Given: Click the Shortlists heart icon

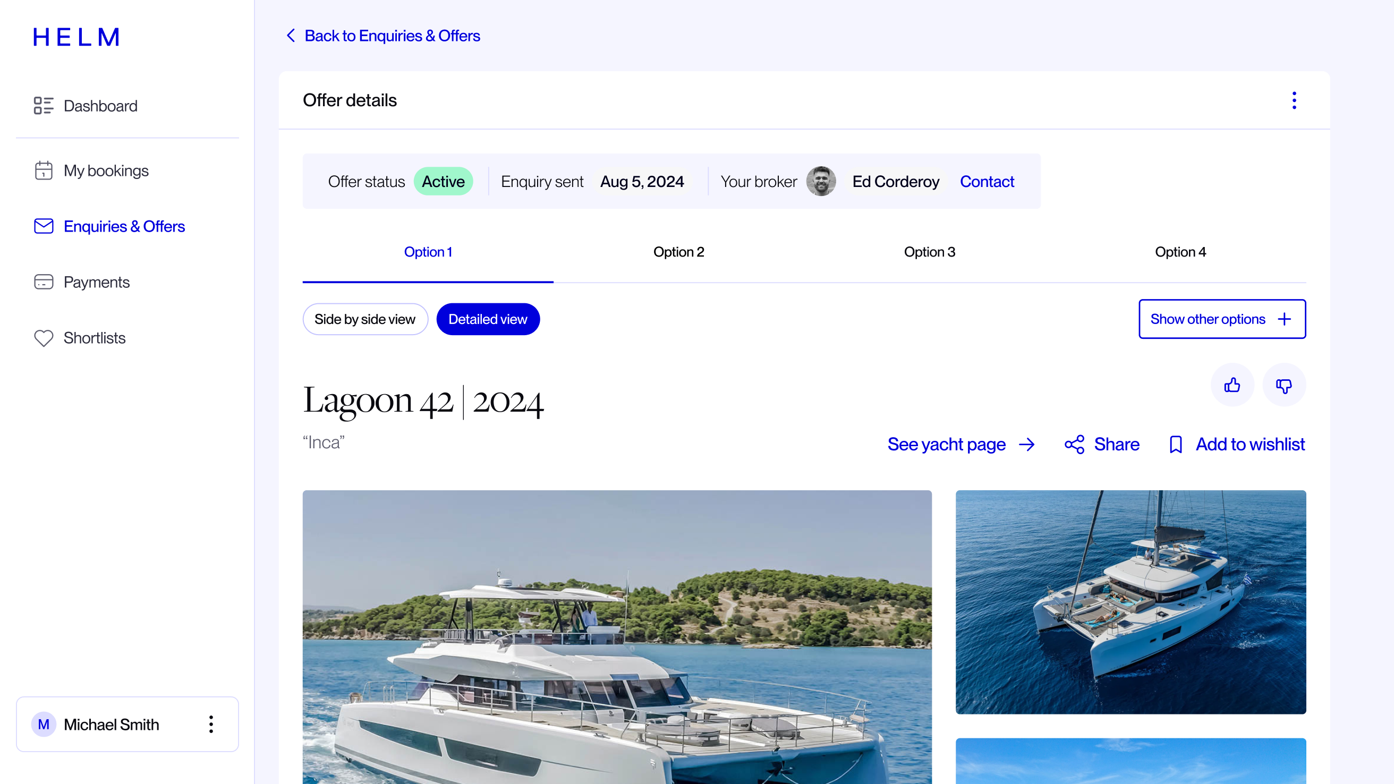Looking at the screenshot, I should click(x=43, y=338).
